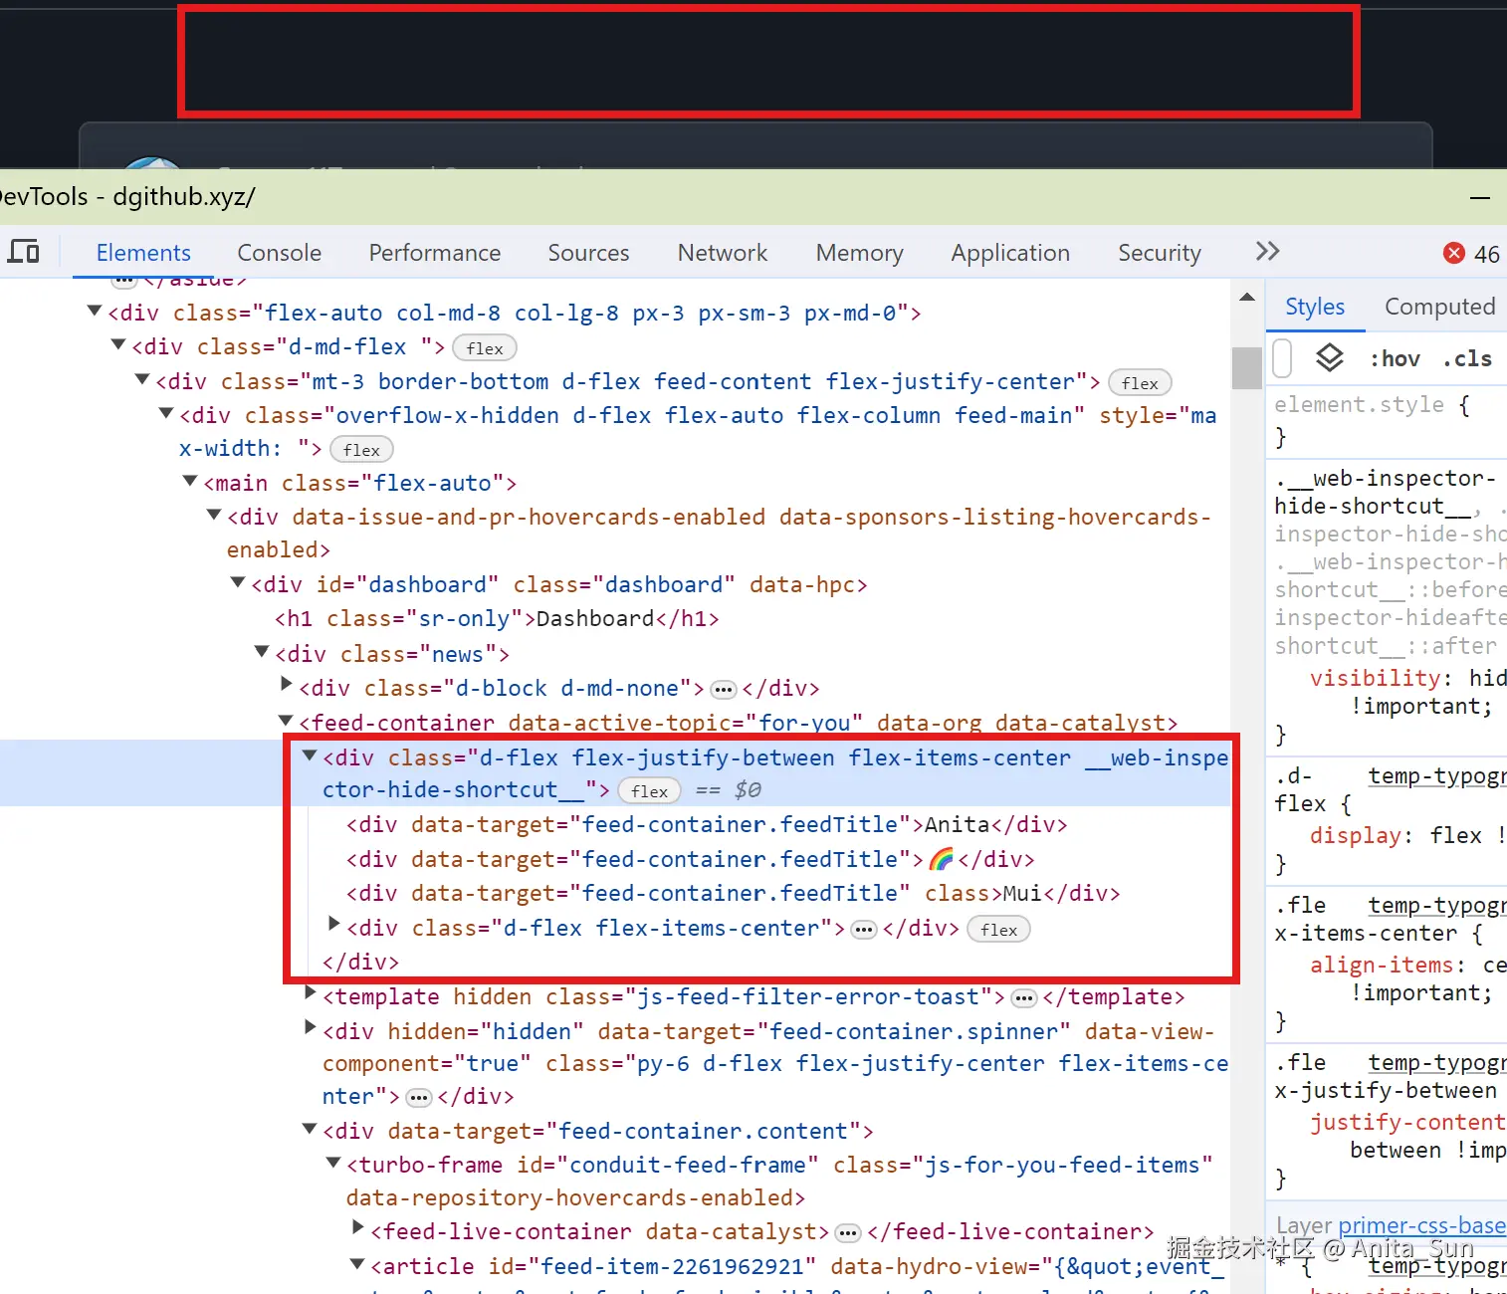Viewport: 1507px width, 1294px height.
Task: Click the red error count icon
Action: 1454,253
